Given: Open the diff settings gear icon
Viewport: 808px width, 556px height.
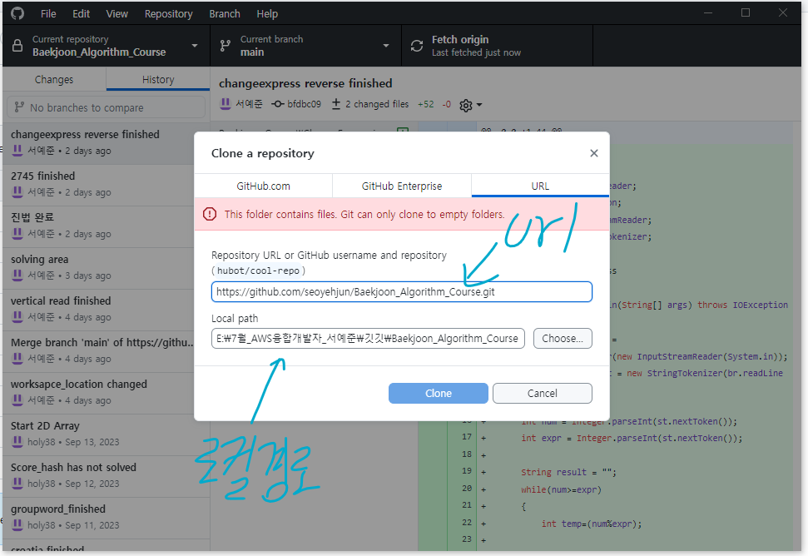Looking at the screenshot, I should tap(466, 105).
